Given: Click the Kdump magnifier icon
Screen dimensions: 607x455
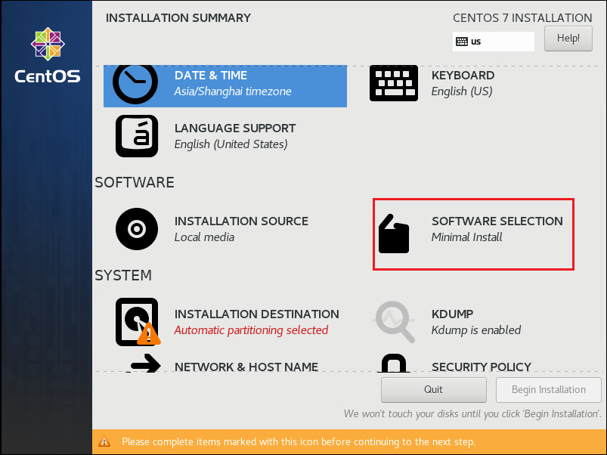Looking at the screenshot, I should (x=394, y=321).
